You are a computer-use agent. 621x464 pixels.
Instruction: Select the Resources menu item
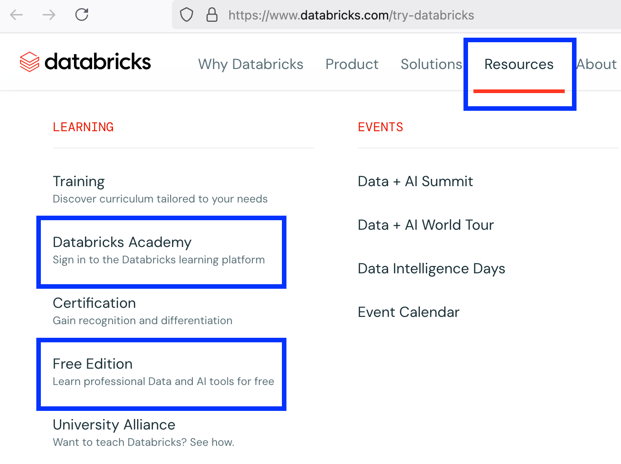coord(519,64)
